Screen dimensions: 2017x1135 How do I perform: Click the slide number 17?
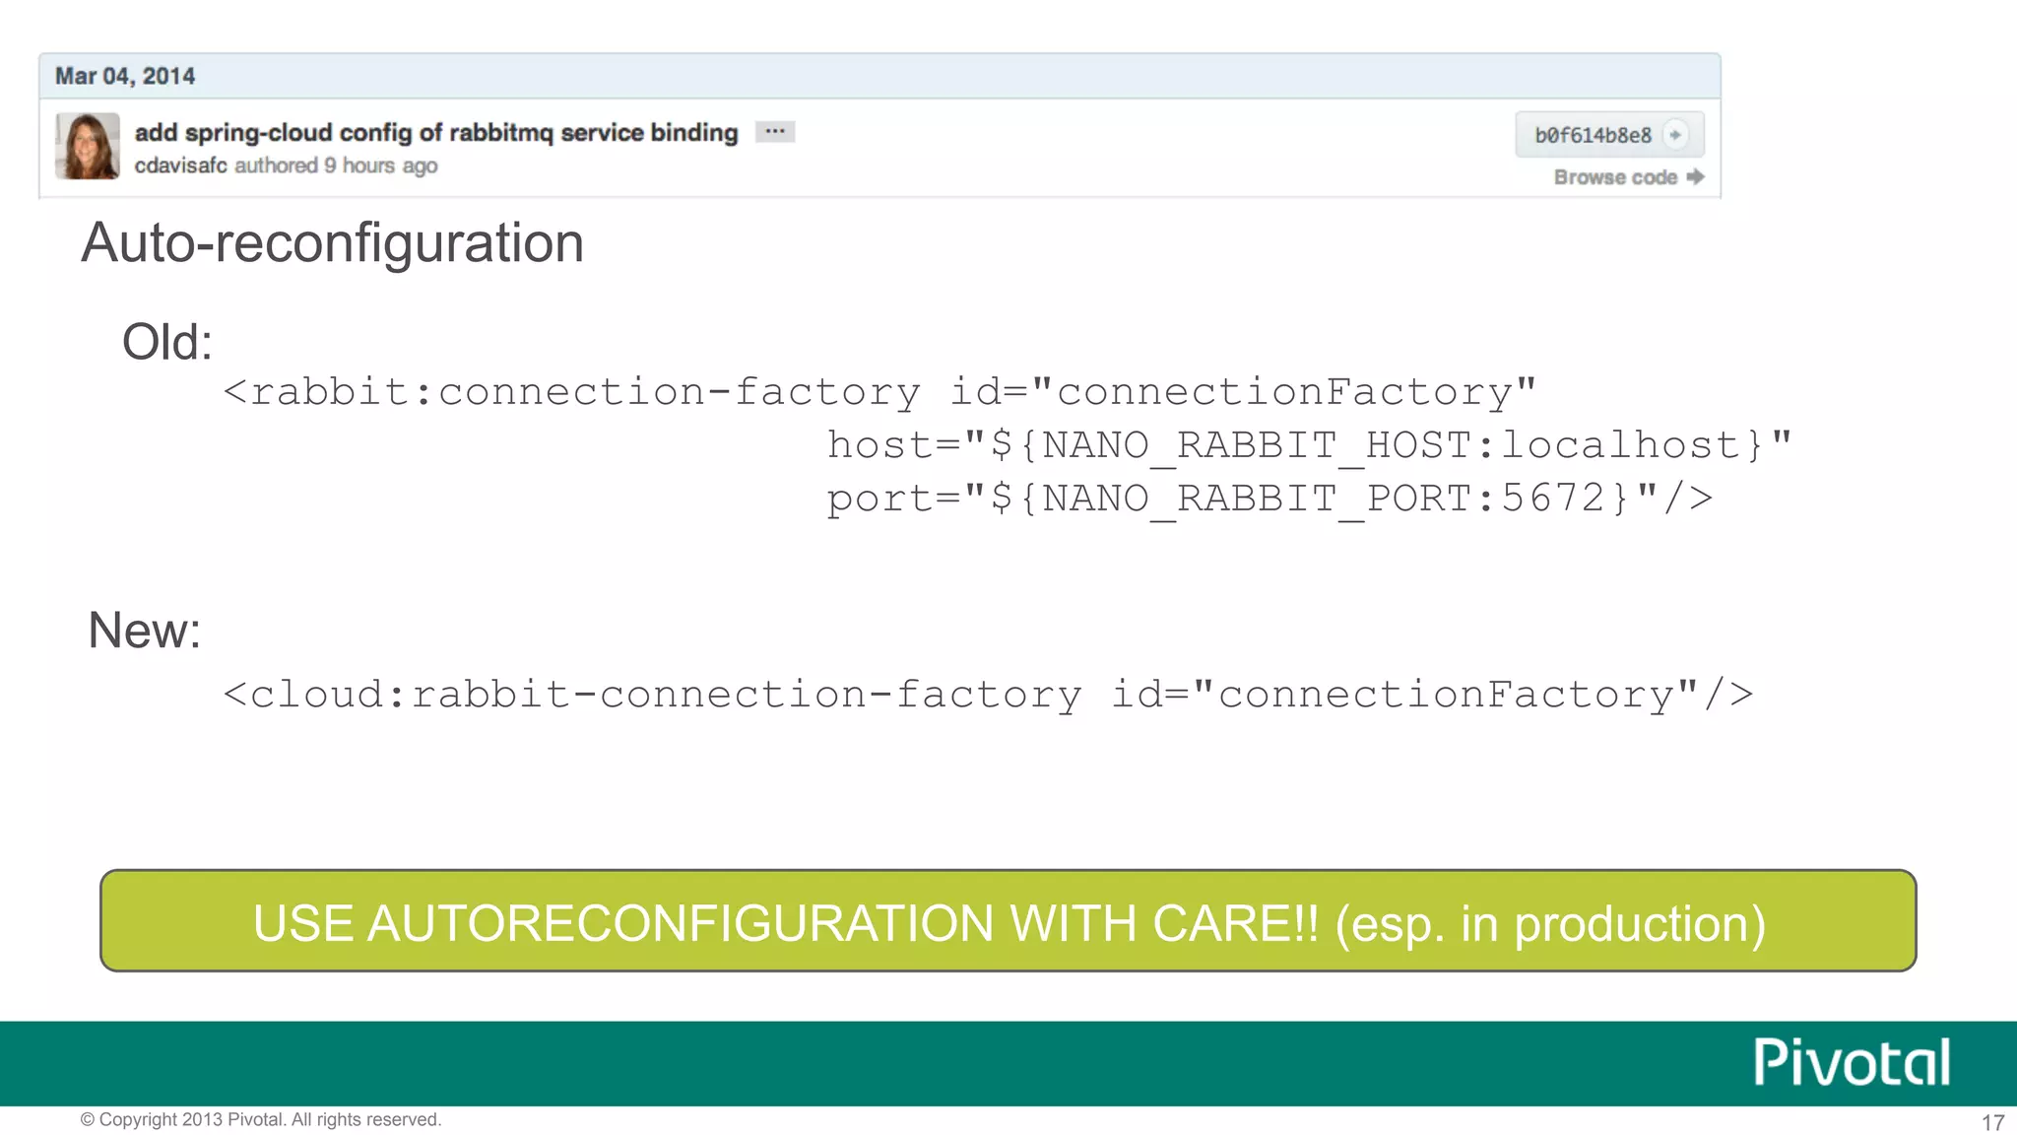click(1992, 1122)
